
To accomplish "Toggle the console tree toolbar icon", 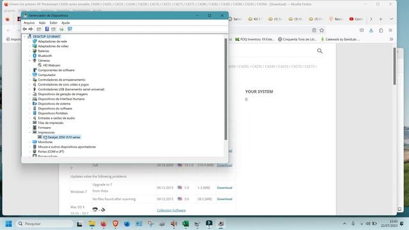I will [x=39, y=29].
